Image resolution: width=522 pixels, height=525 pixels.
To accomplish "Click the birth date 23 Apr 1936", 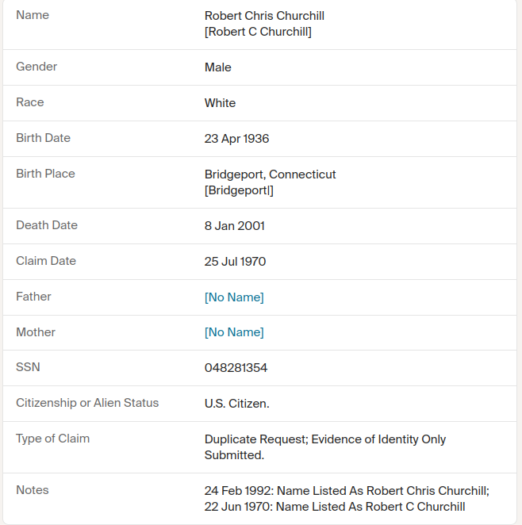I will pos(236,139).
